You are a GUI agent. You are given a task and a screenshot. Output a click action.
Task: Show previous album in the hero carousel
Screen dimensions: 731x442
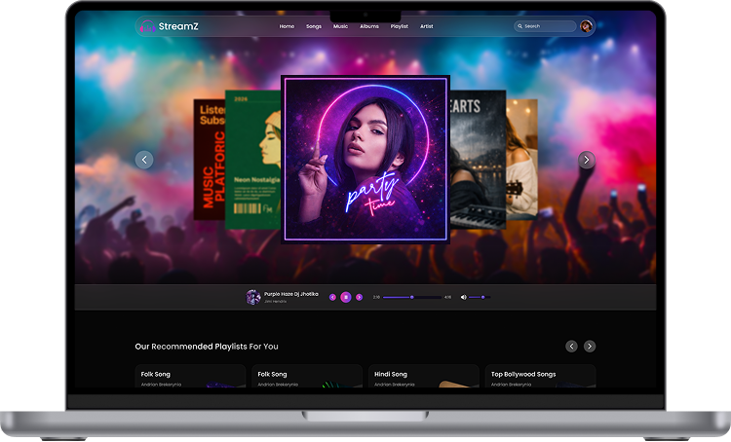144,160
